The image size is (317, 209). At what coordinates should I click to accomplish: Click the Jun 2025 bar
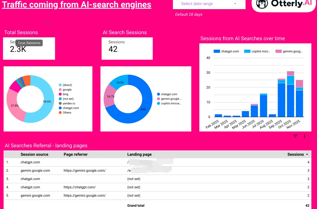[254, 111]
